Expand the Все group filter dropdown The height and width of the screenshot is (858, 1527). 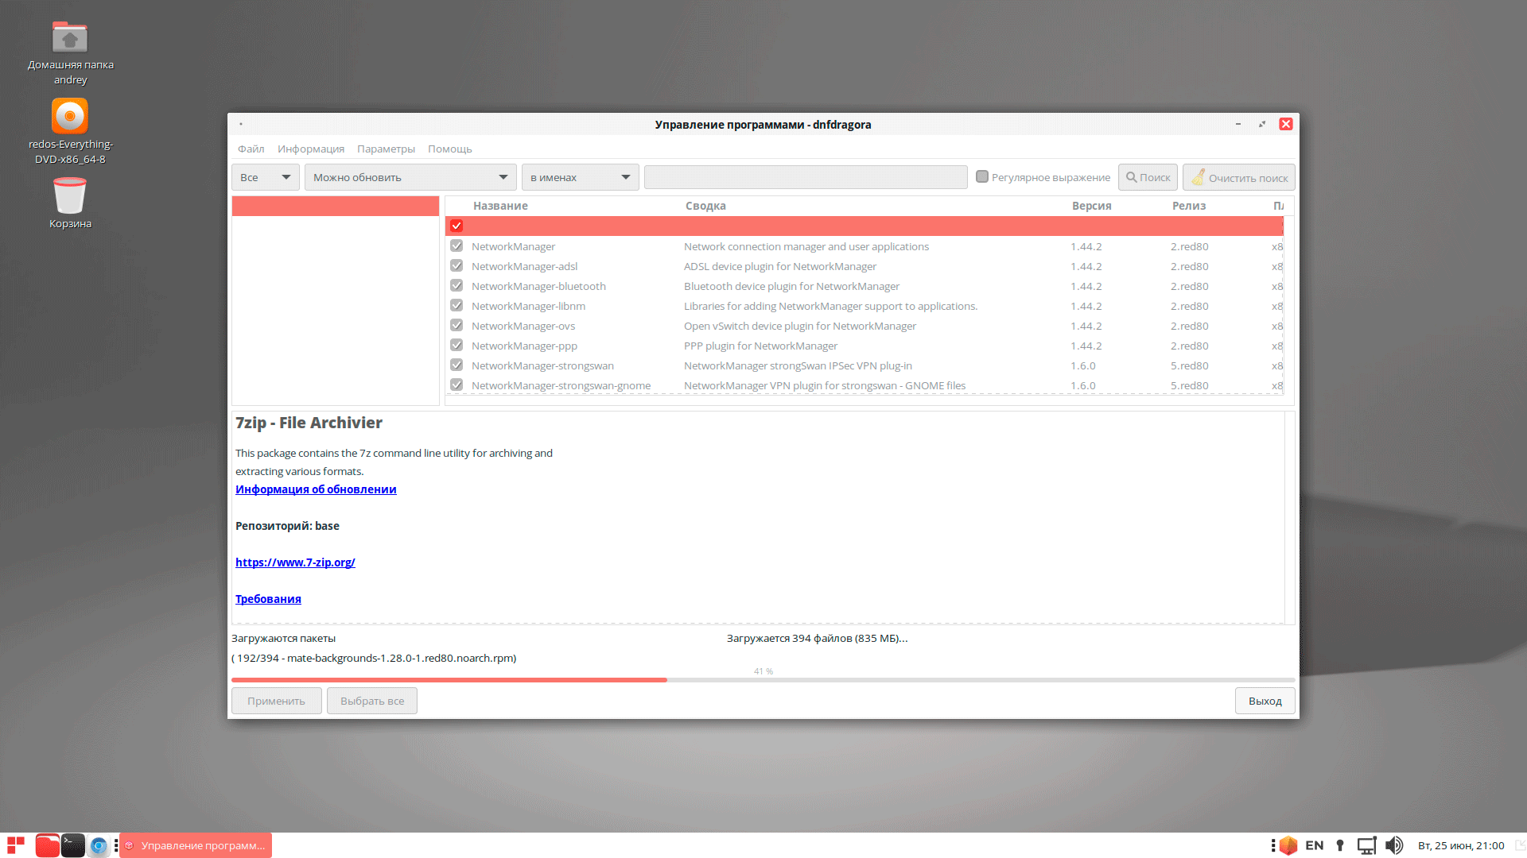[266, 177]
